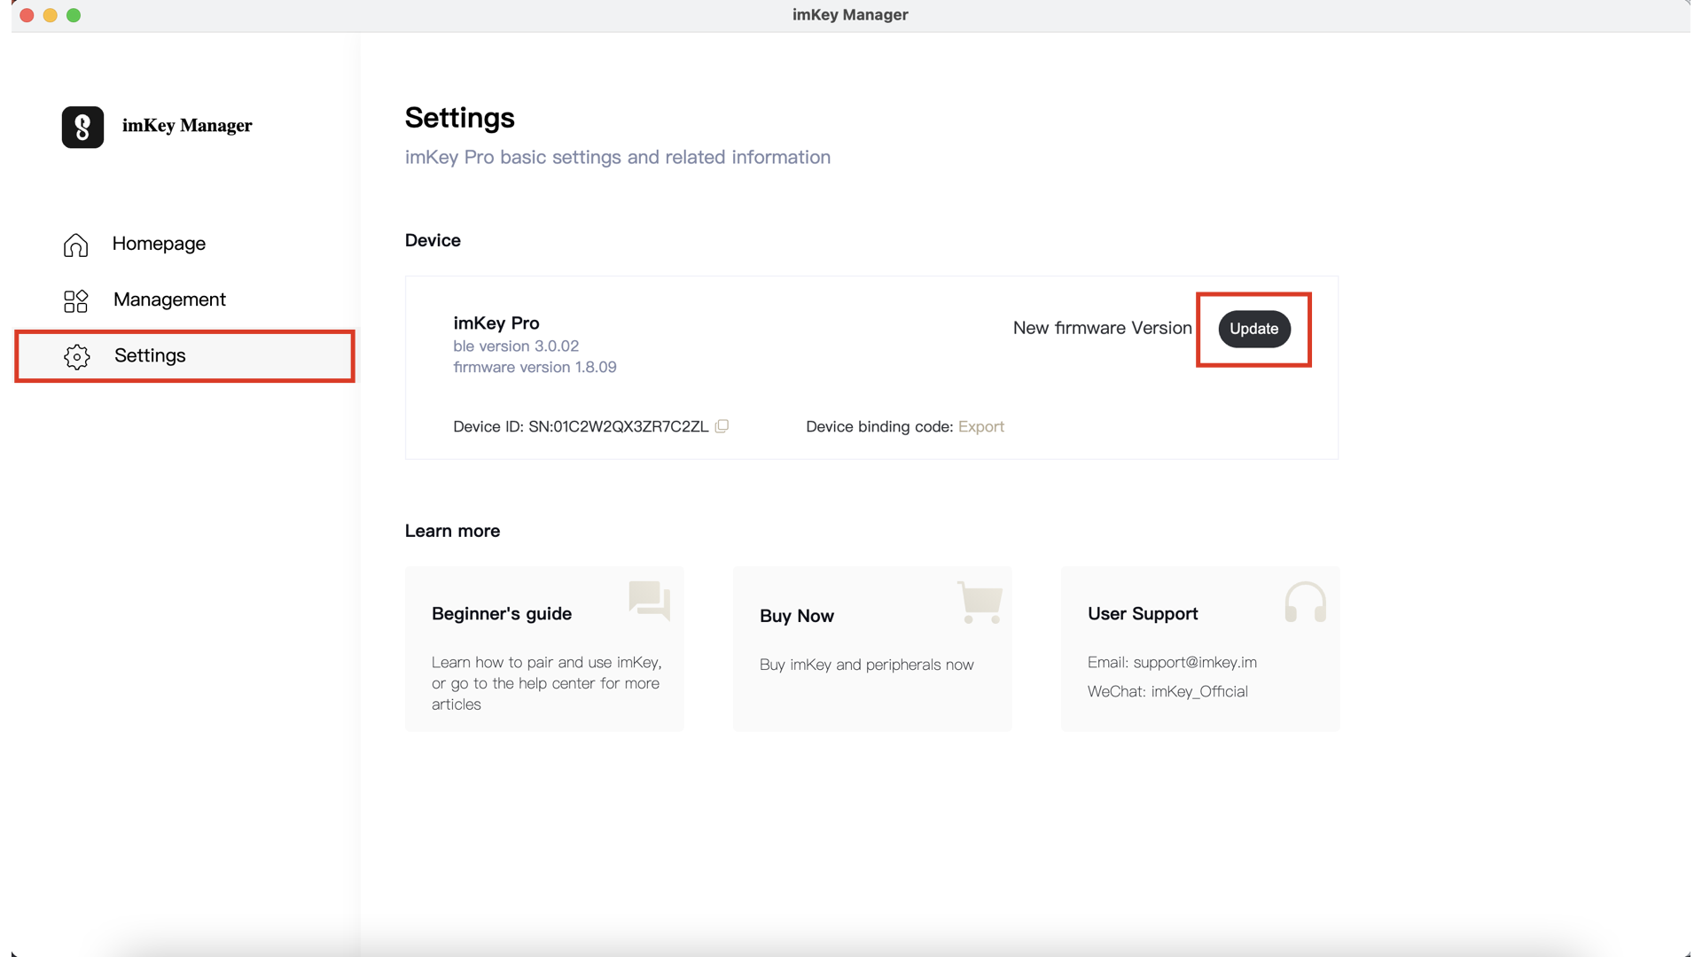Open the Buy Now card
The height and width of the screenshot is (957, 1702).
click(872, 649)
